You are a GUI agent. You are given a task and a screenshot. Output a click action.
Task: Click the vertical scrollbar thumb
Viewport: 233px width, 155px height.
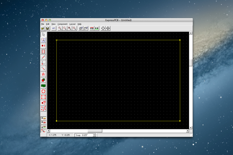point(191,63)
